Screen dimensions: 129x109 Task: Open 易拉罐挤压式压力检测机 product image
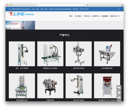pyautogui.click(x=107, y=86)
